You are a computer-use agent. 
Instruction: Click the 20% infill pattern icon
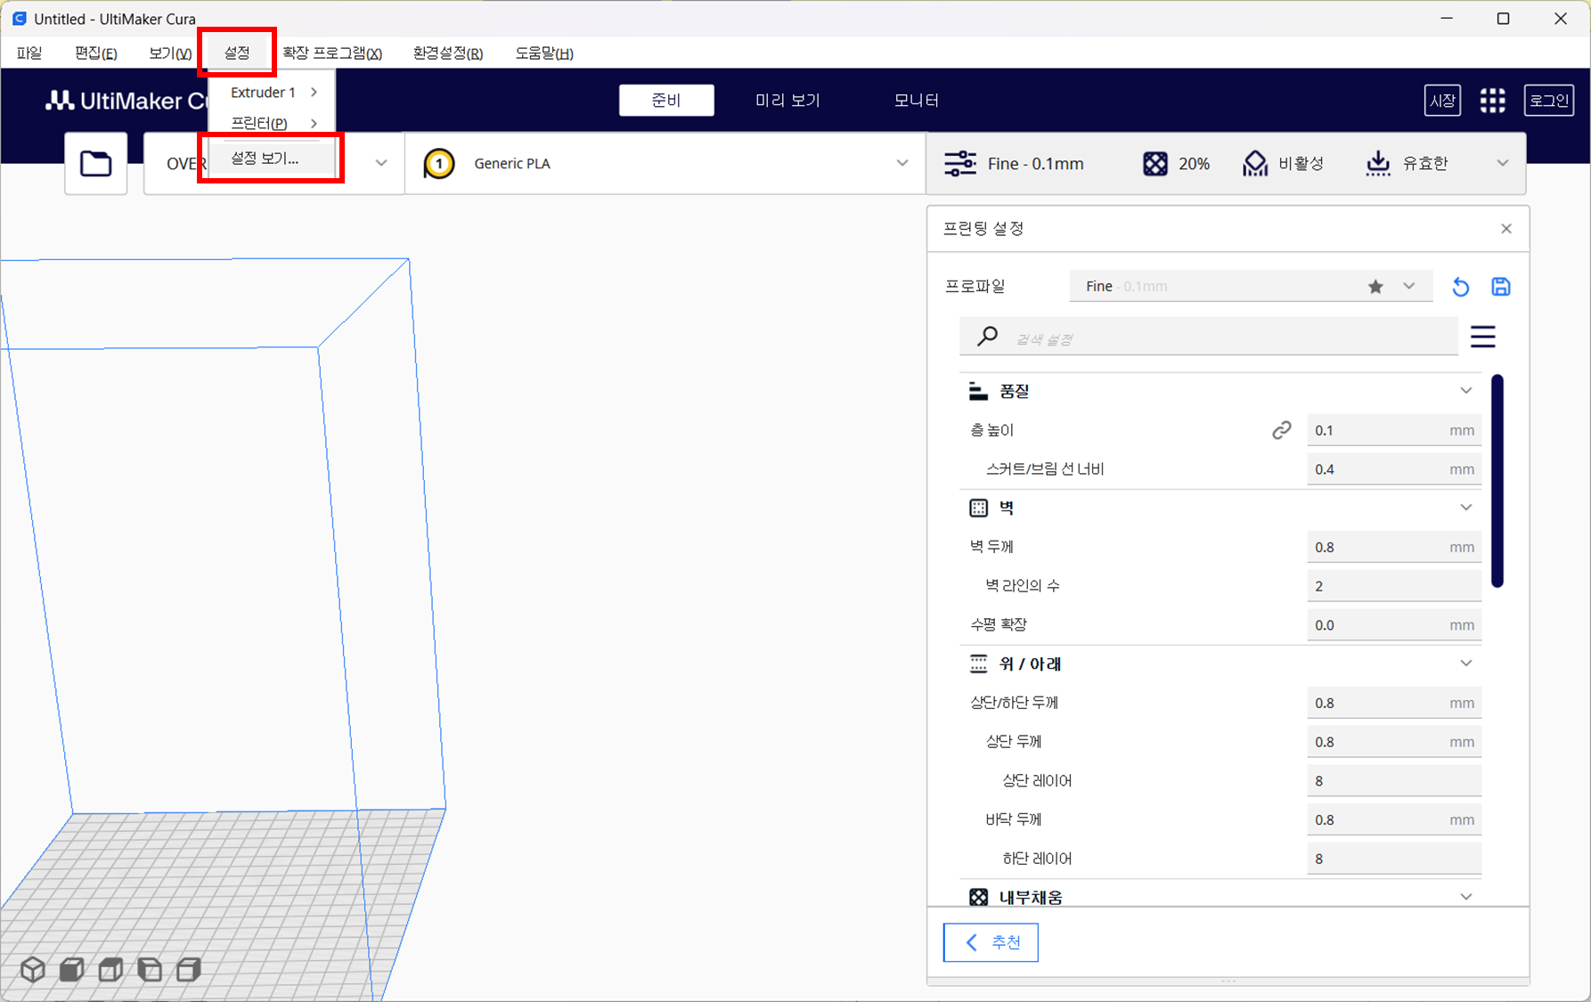1154,164
